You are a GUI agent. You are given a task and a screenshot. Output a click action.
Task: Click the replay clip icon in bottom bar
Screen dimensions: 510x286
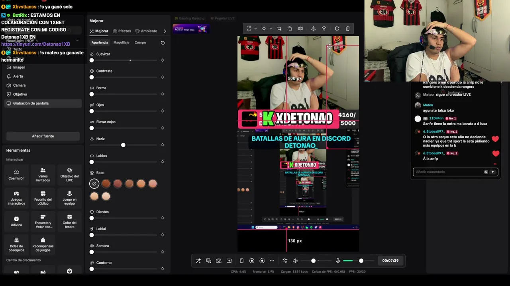(x=262, y=261)
